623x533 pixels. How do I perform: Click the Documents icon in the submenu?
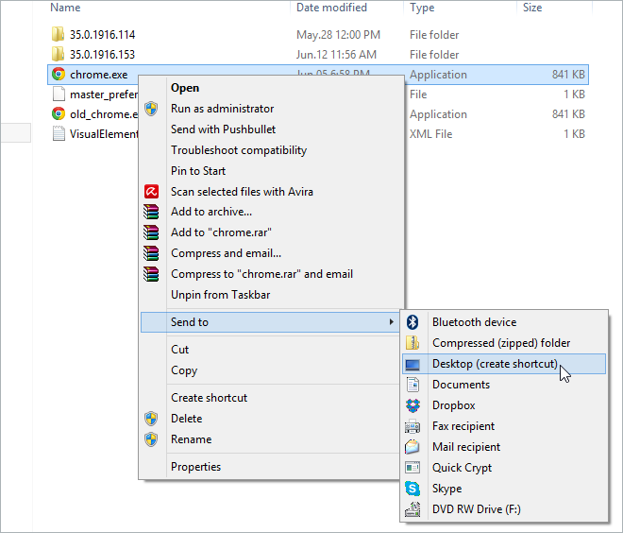(x=413, y=385)
